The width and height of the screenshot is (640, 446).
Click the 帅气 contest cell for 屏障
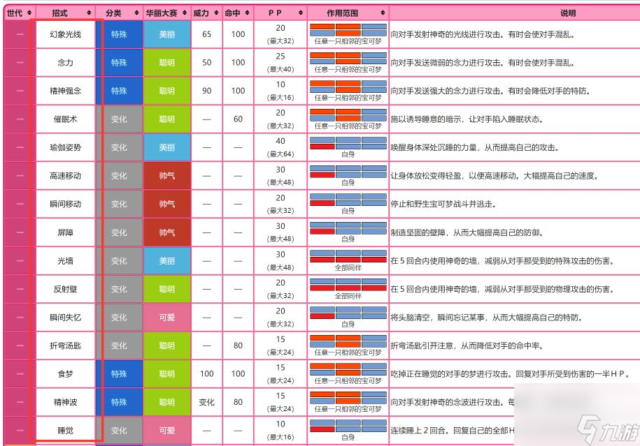tap(167, 232)
